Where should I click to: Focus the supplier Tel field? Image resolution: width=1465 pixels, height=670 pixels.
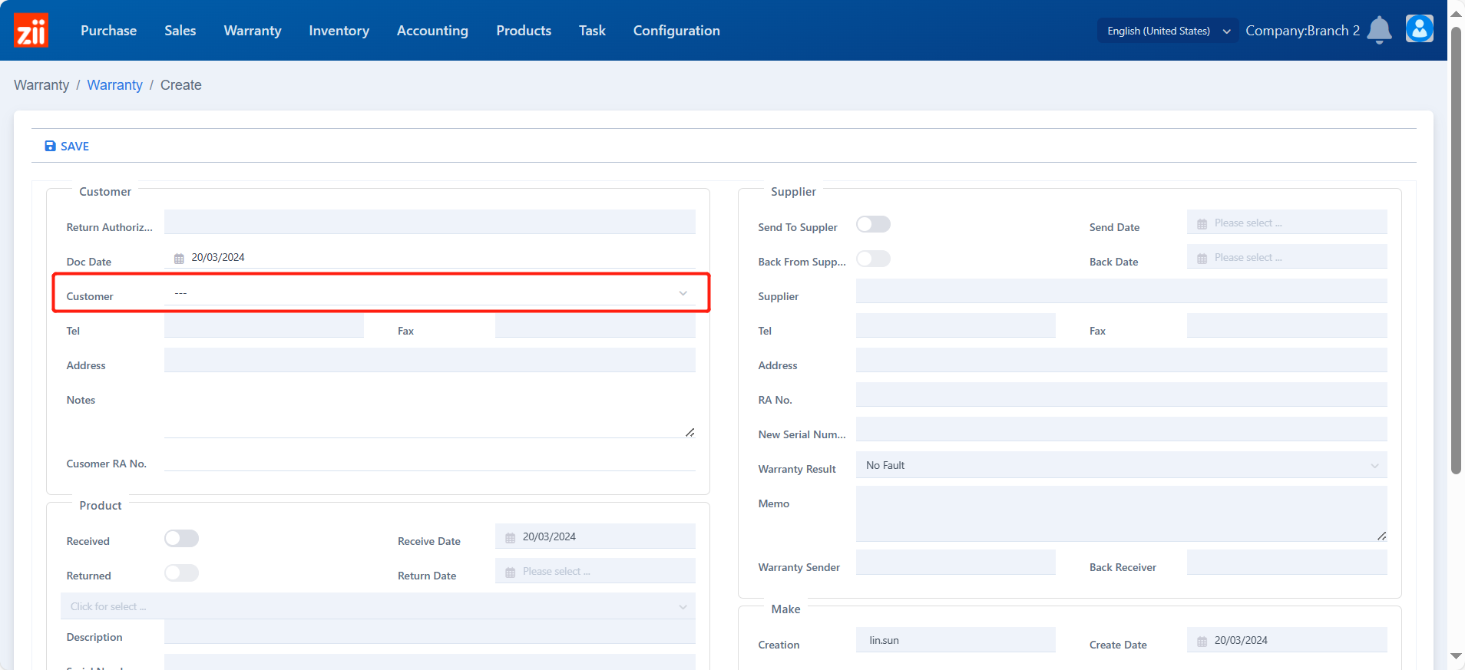(x=956, y=325)
